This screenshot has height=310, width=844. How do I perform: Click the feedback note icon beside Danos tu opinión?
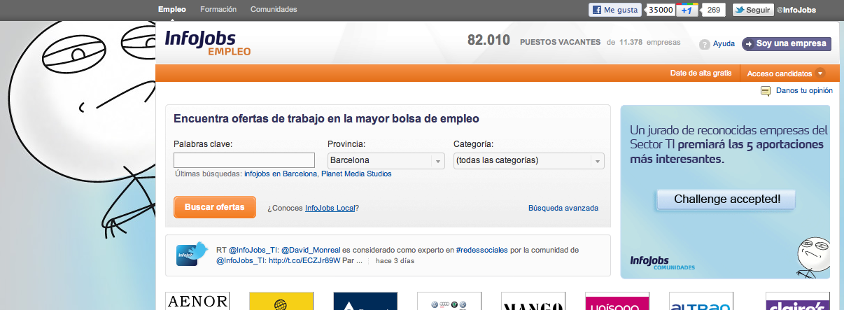[x=766, y=91]
